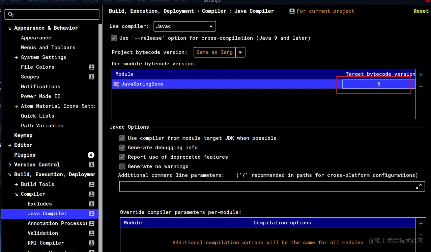Open the Plugins settings page

coord(25,155)
